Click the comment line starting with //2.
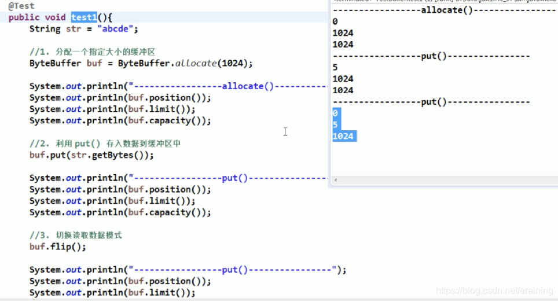This screenshot has width=558, height=301. [105, 144]
